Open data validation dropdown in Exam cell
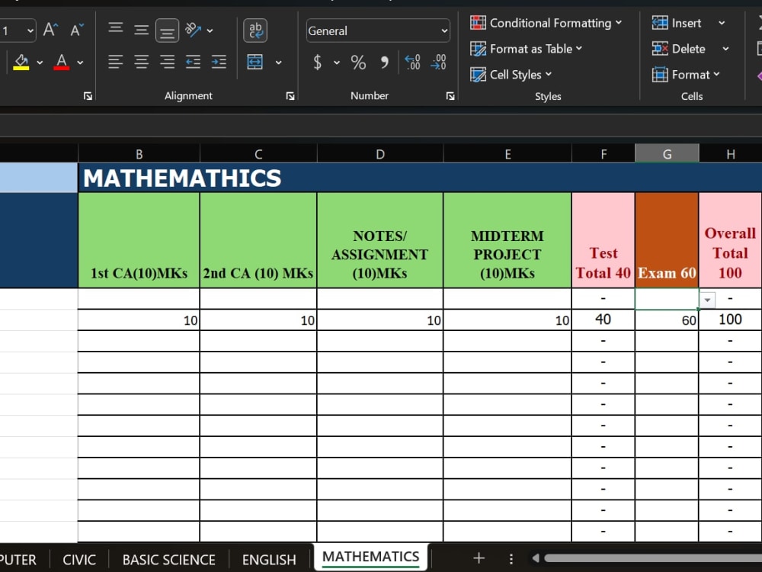This screenshot has width=762, height=572. coord(708,300)
